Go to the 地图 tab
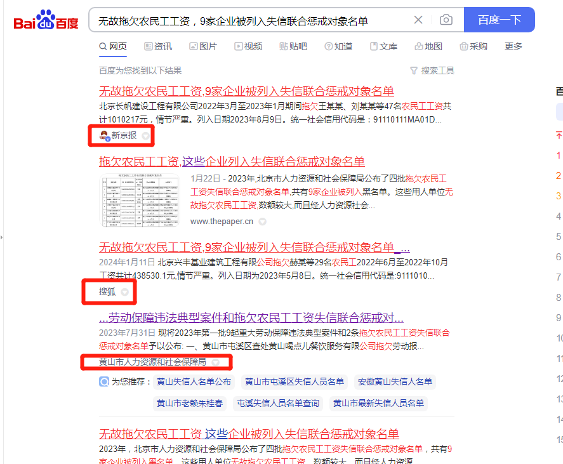Image resolution: width=563 pixels, height=464 pixels. [x=428, y=46]
